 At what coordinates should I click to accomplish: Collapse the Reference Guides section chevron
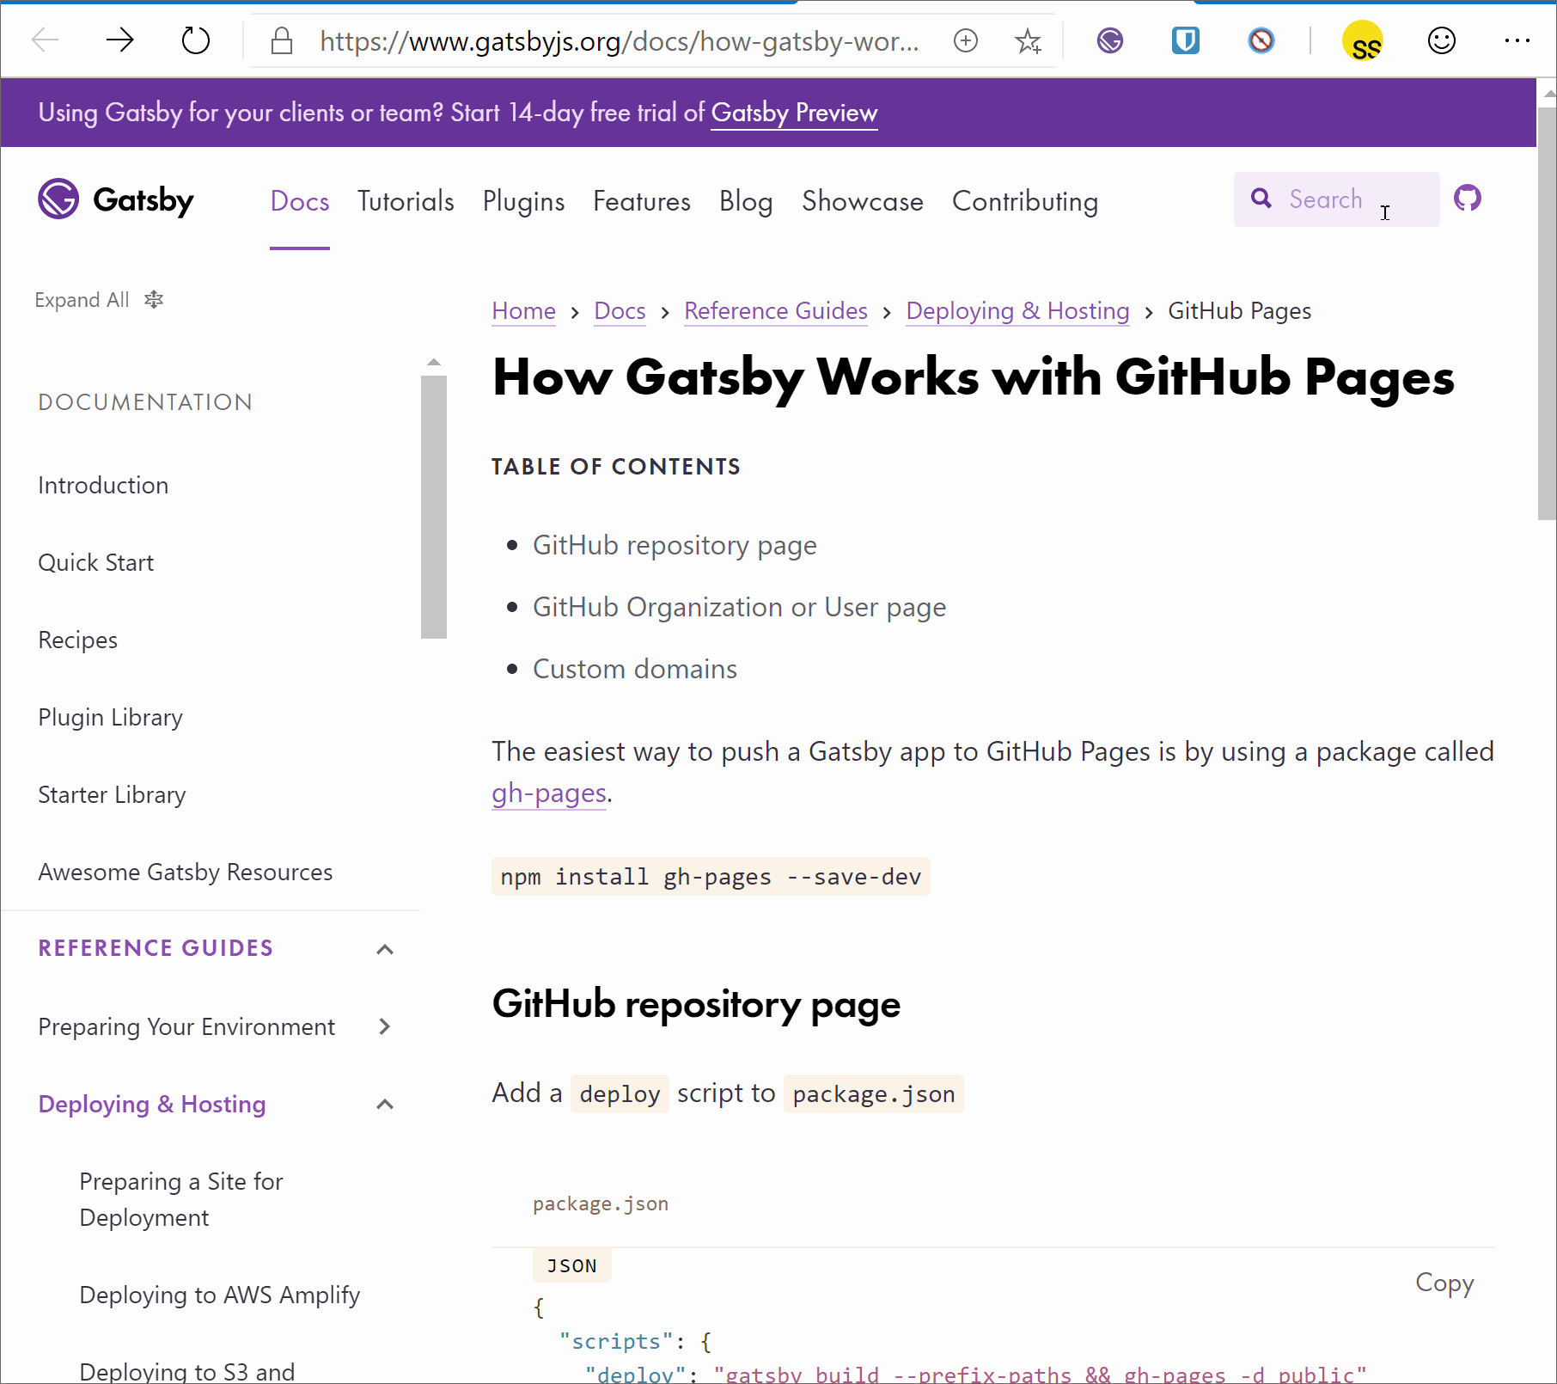pyautogui.click(x=385, y=949)
